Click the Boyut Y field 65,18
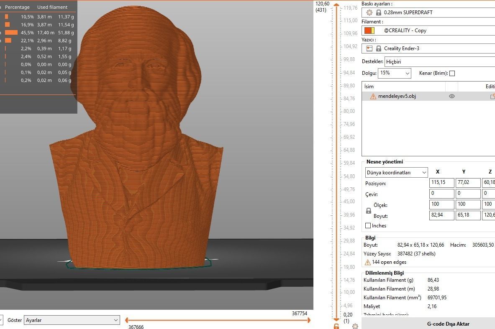This screenshot has width=495, height=329. pos(468,215)
